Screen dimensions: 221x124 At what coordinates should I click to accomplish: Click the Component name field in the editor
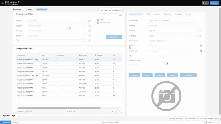173,21
